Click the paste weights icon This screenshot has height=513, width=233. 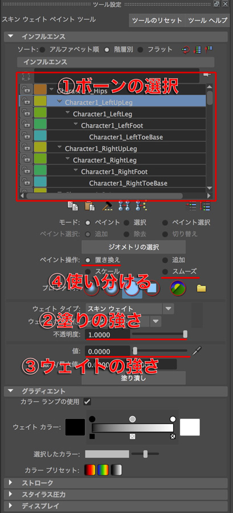pyautogui.click(x=89, y=205)
